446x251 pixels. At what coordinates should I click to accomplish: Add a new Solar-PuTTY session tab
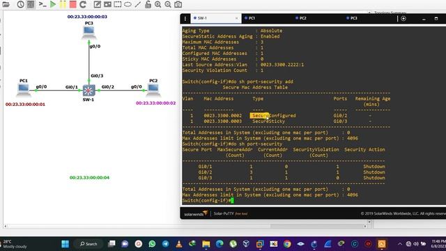pyautogui.click(x=403, y=19)
